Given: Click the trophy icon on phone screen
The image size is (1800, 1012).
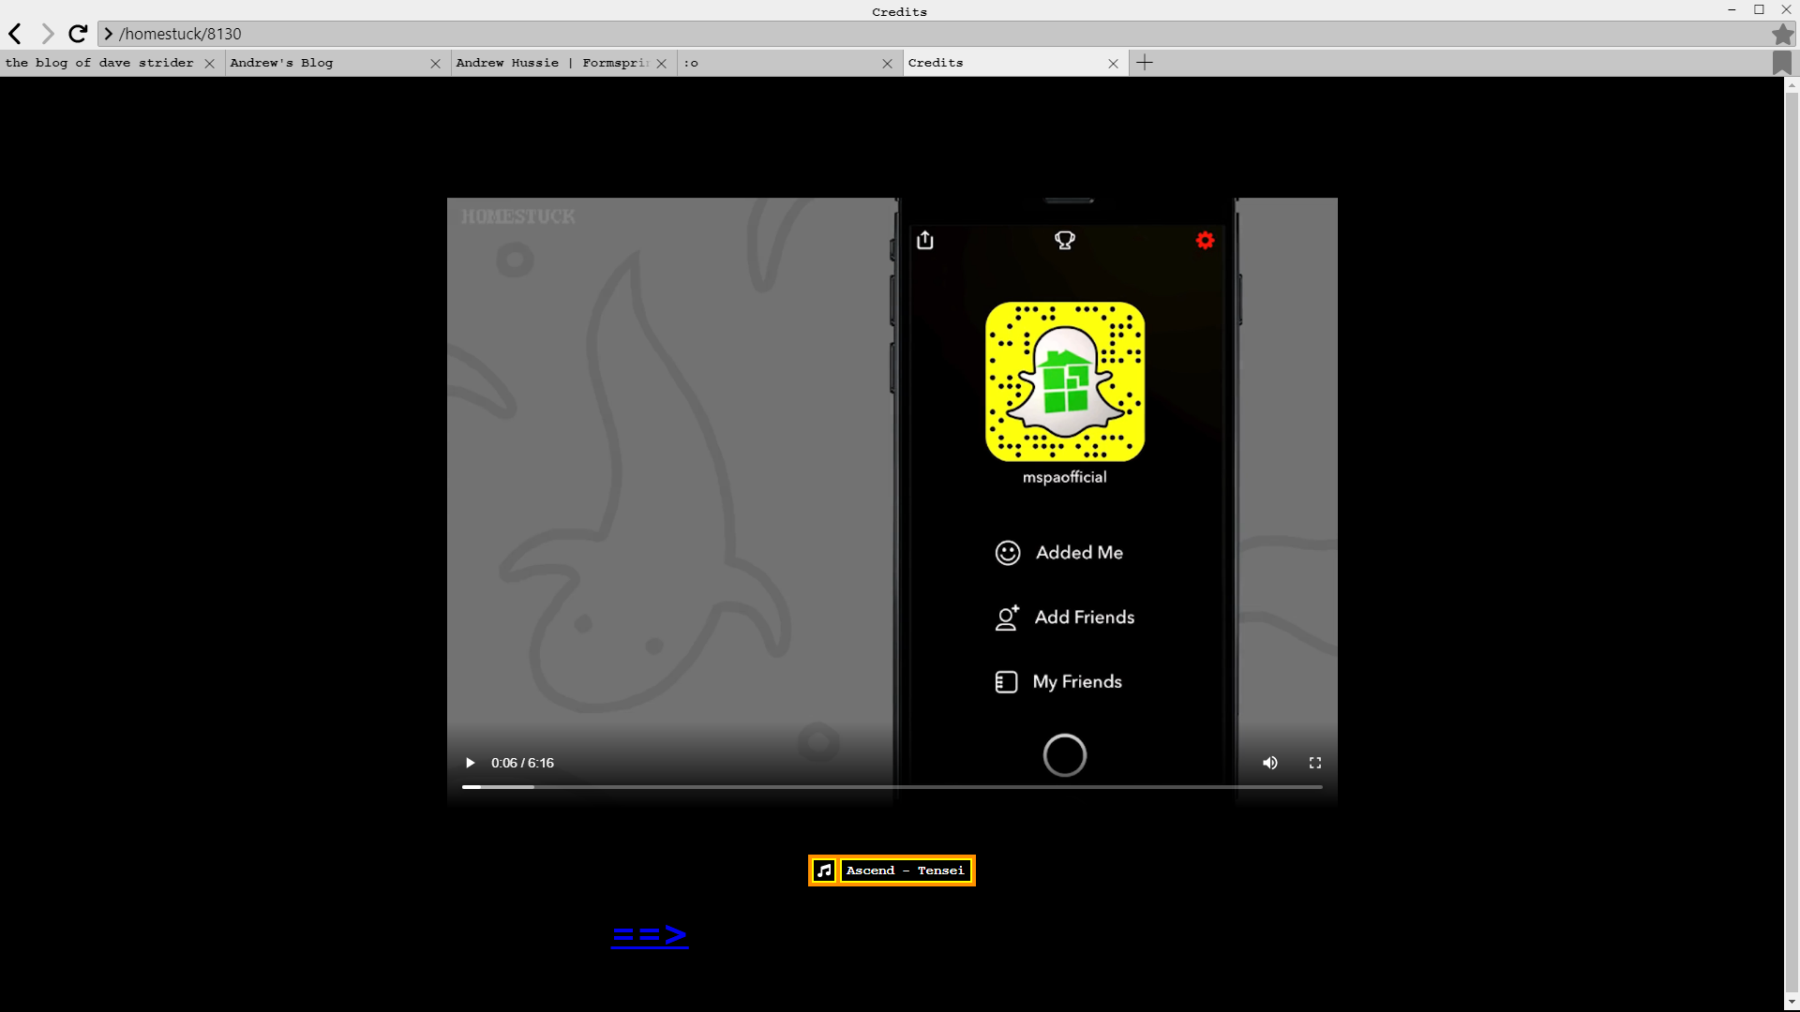Looking at the screenshot, I should pos(1065,241).
